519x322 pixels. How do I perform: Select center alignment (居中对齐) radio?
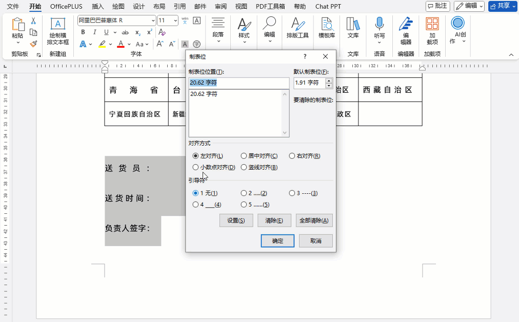[x=244, y=156]
